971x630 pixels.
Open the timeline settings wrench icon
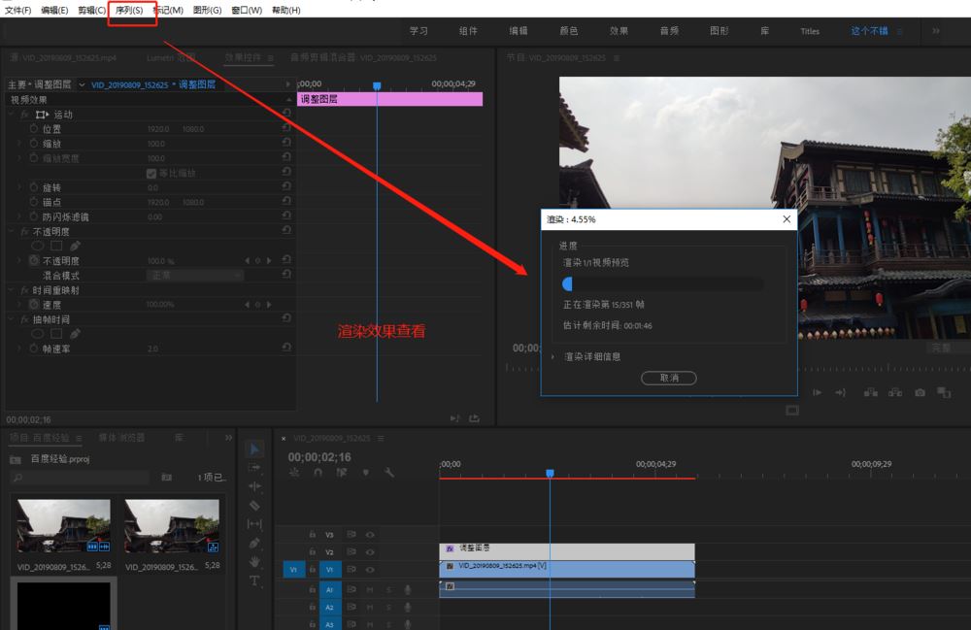(388, 472)
